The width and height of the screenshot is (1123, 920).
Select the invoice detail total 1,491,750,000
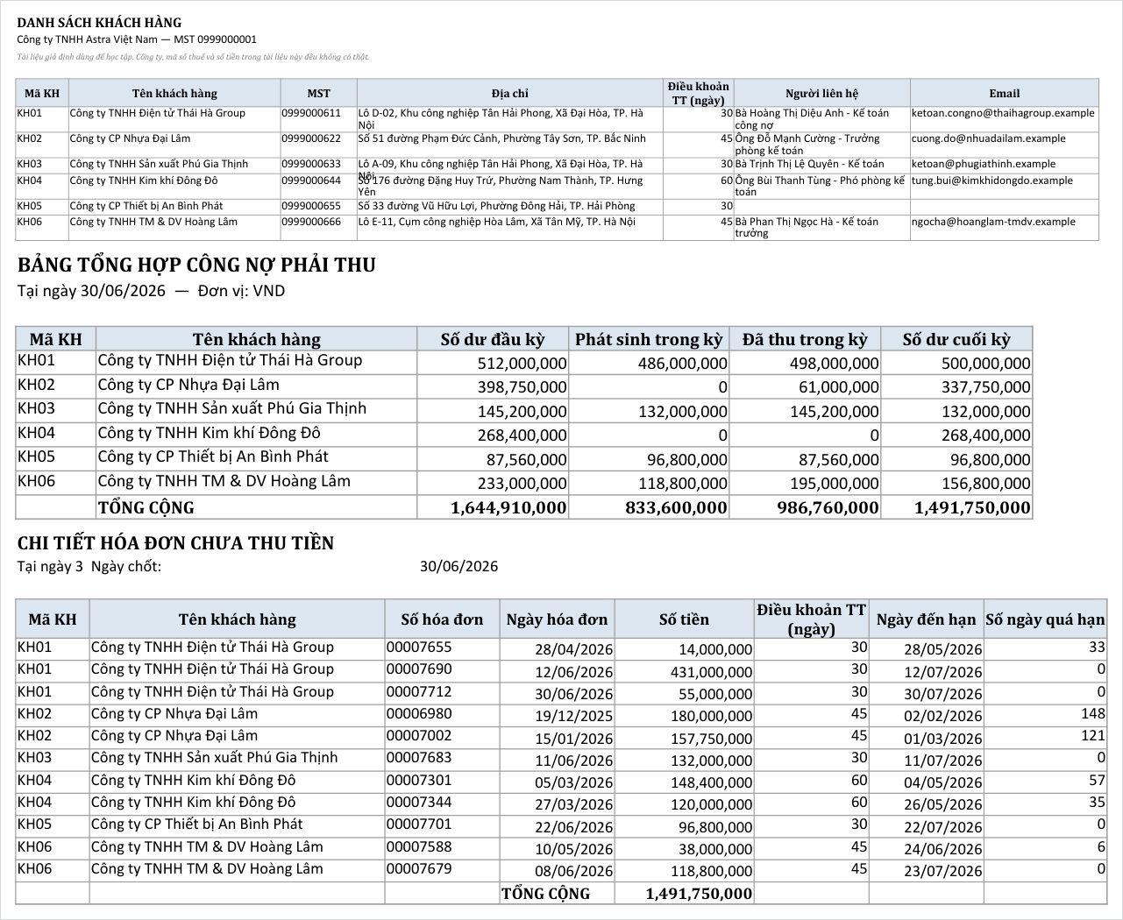point(699,894)
